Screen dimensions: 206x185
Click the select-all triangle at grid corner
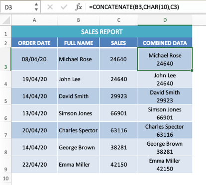point(6,20)
